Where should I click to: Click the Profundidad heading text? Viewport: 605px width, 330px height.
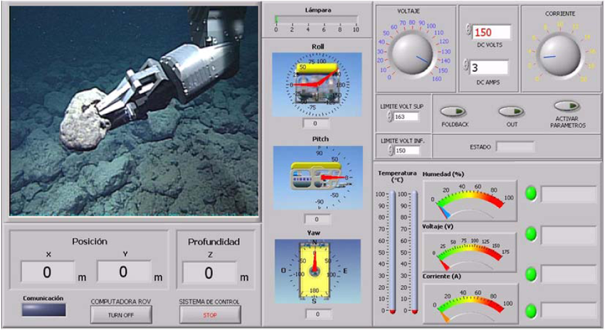click(x=214, y=242)
